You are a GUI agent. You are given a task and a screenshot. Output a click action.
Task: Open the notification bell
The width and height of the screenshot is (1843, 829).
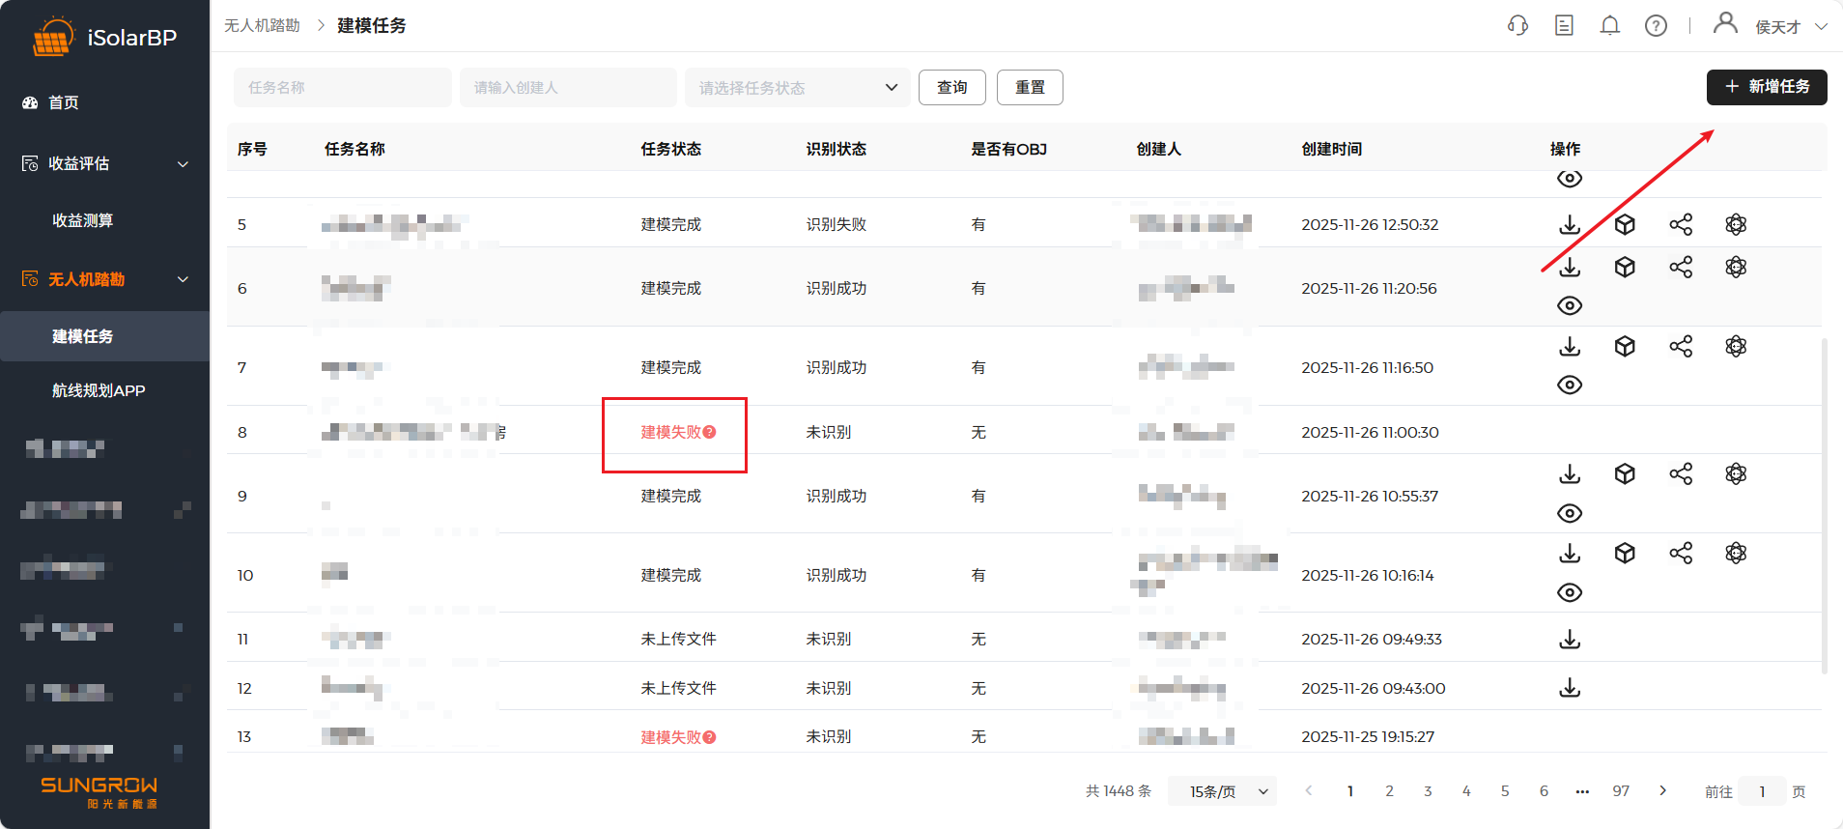(x=1609, y=26)
